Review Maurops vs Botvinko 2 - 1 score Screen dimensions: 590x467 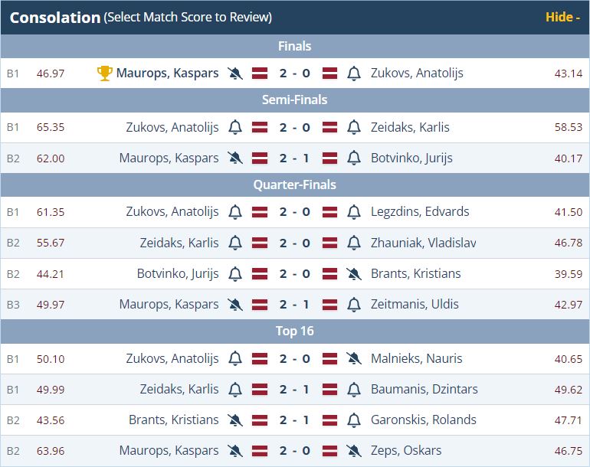click(294, 158)
